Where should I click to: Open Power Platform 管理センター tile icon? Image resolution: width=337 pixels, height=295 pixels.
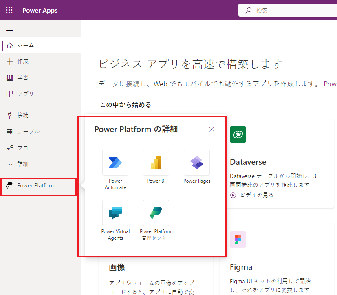point(156,213)
